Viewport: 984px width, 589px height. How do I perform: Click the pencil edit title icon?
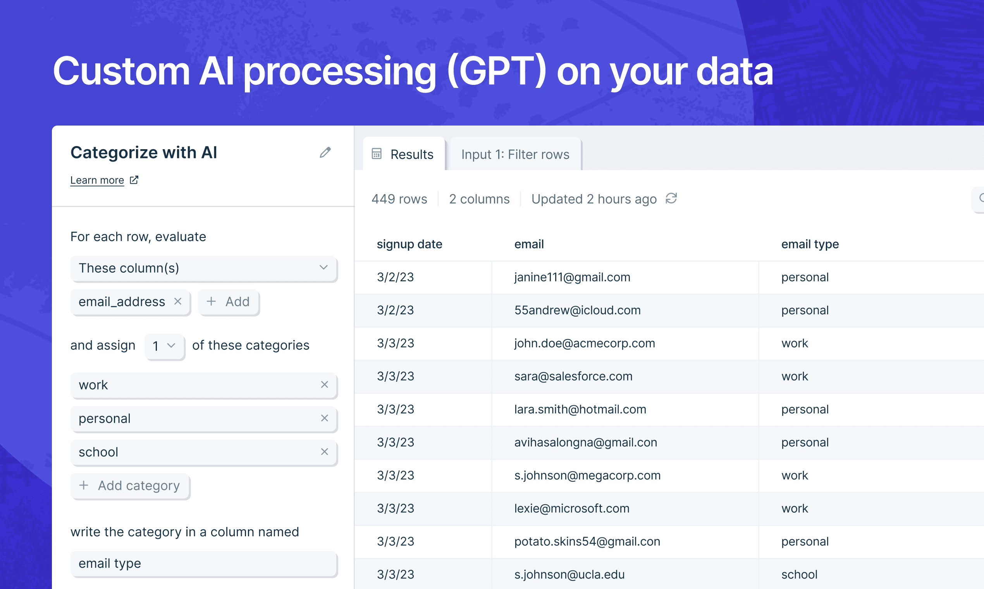click(325, 153)
